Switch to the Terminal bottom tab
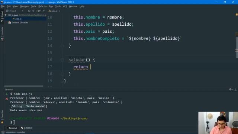The image size is (238, 134). click(11, 128)
